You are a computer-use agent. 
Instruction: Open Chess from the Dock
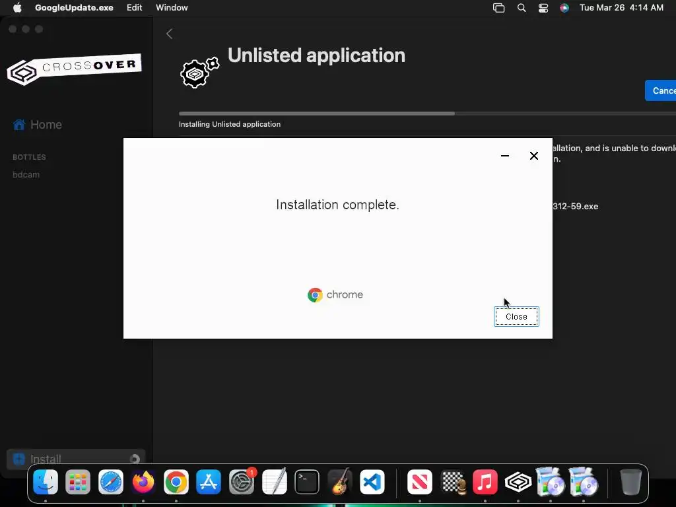(x=453, y=482)
